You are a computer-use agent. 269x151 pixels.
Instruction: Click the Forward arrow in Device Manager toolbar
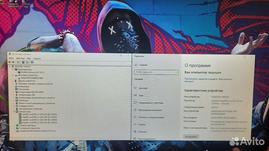tap(13, 62)
